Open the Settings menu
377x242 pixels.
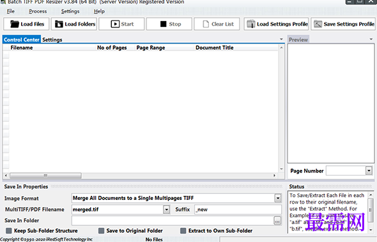70,11
